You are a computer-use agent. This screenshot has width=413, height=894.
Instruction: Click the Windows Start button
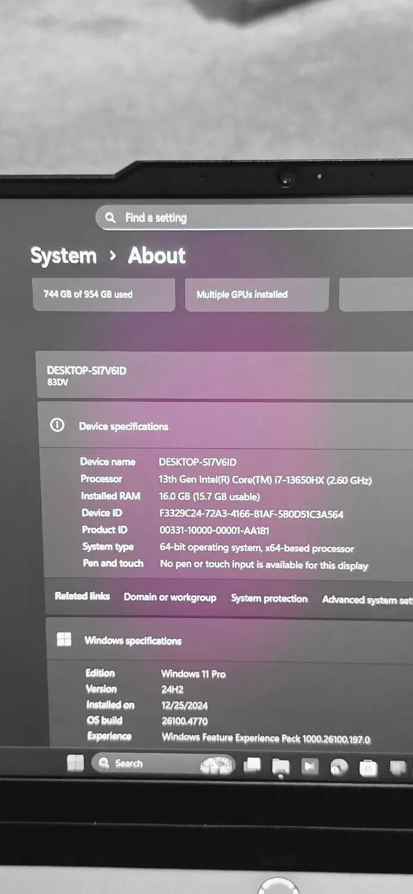pos(76,763)
